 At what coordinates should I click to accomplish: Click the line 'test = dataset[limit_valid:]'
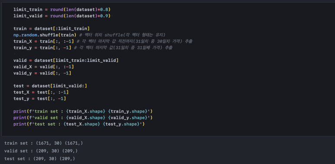coord(50,86)
